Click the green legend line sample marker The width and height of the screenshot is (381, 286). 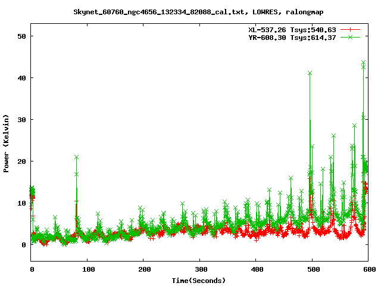pyautogui.click(x=350, y=37)
